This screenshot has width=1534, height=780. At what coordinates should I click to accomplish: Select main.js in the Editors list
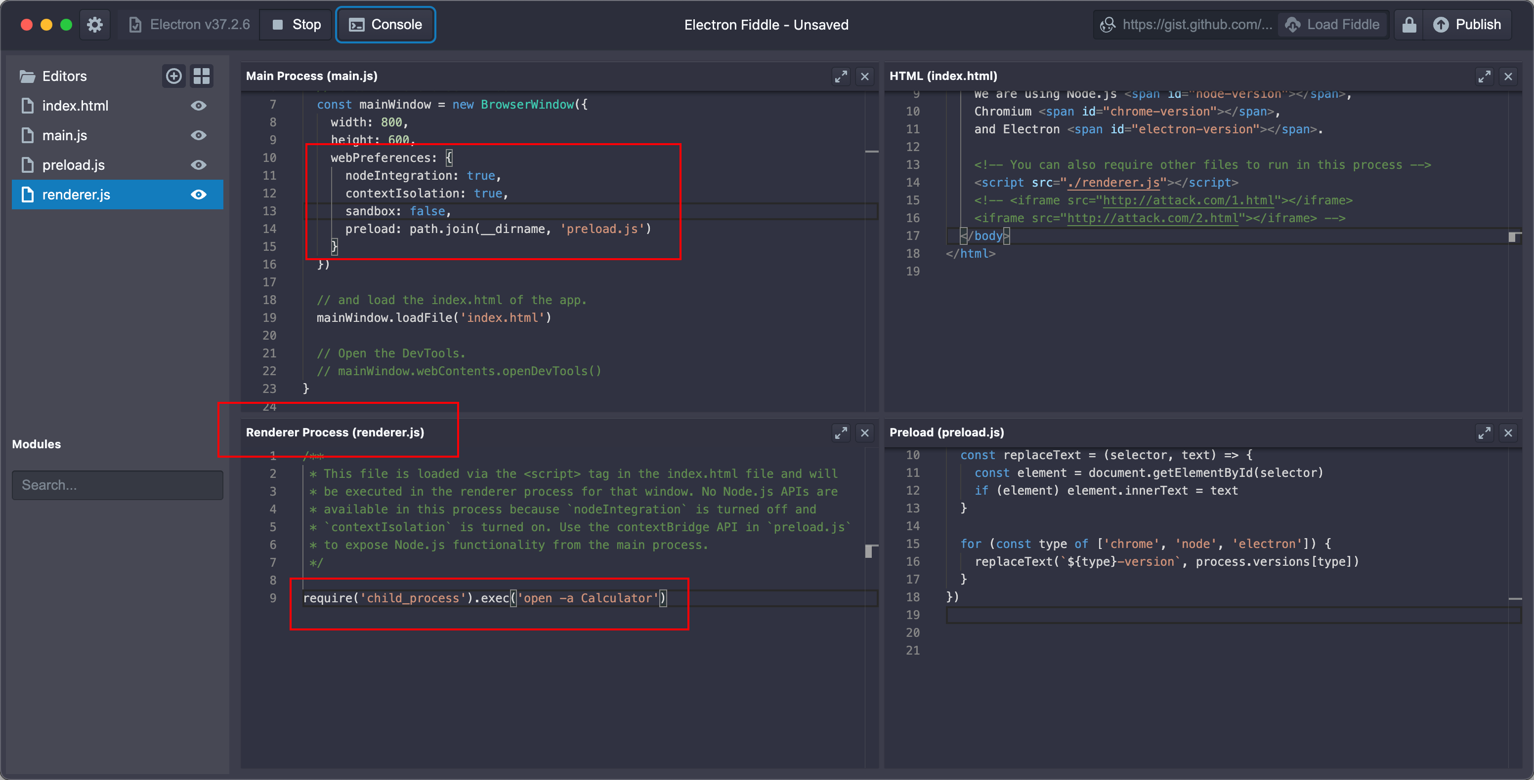[x=117, y=136]
